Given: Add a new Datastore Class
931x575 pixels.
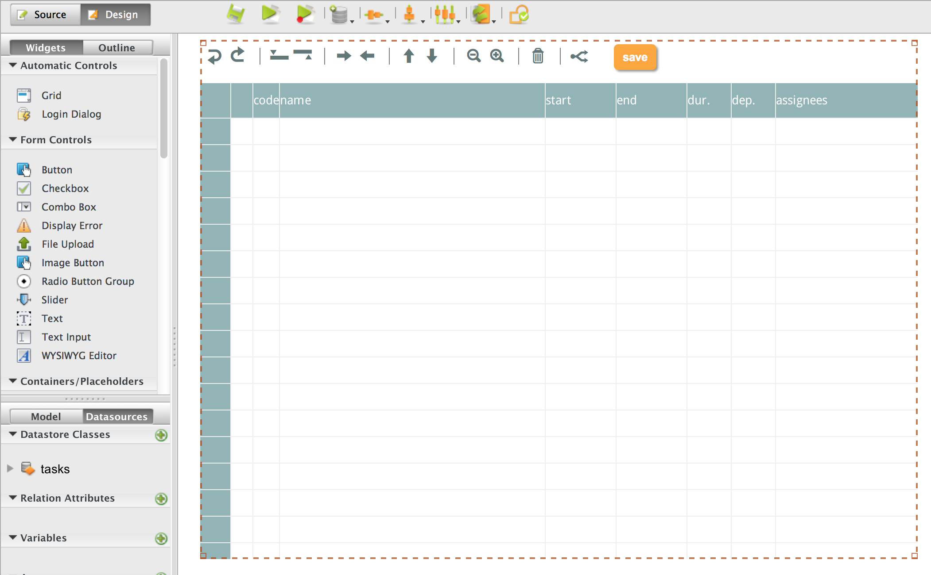Looking at the screenshot, I should [161, 435].
